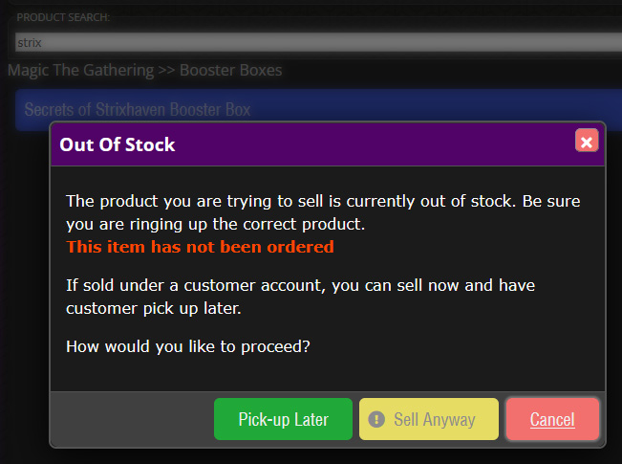Click the red 'This item has not been ordered' warning

click(x=200, y=247)
